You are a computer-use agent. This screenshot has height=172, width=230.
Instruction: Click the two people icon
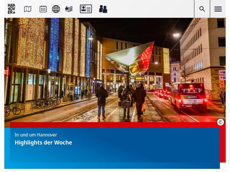click(x=103, y=9)
